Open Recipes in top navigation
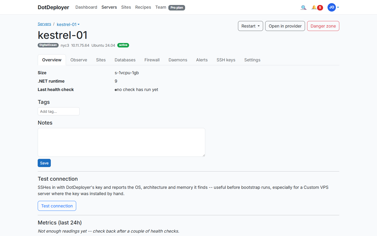Viewport: 377px width, 236px height. pyautogui.click(x=143, y=7)
